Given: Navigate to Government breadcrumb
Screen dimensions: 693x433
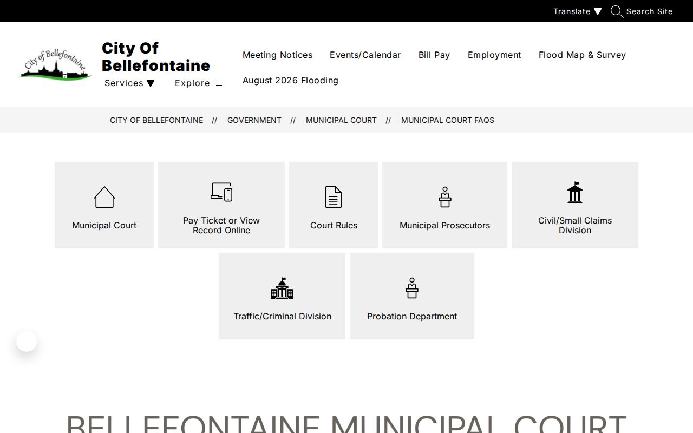Looking at the screenshot, I should coord(254,120).
